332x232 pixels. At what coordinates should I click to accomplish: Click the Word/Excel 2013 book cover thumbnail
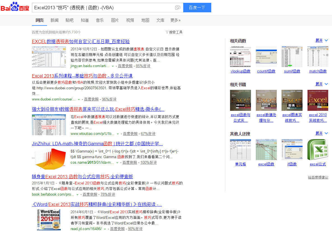49,220
